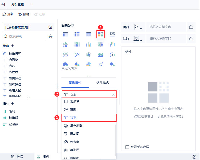Click the 刷新 refresh button
The width and height of the screenshot is (200, 160).
pyautogui.click(x=8, y=14)
